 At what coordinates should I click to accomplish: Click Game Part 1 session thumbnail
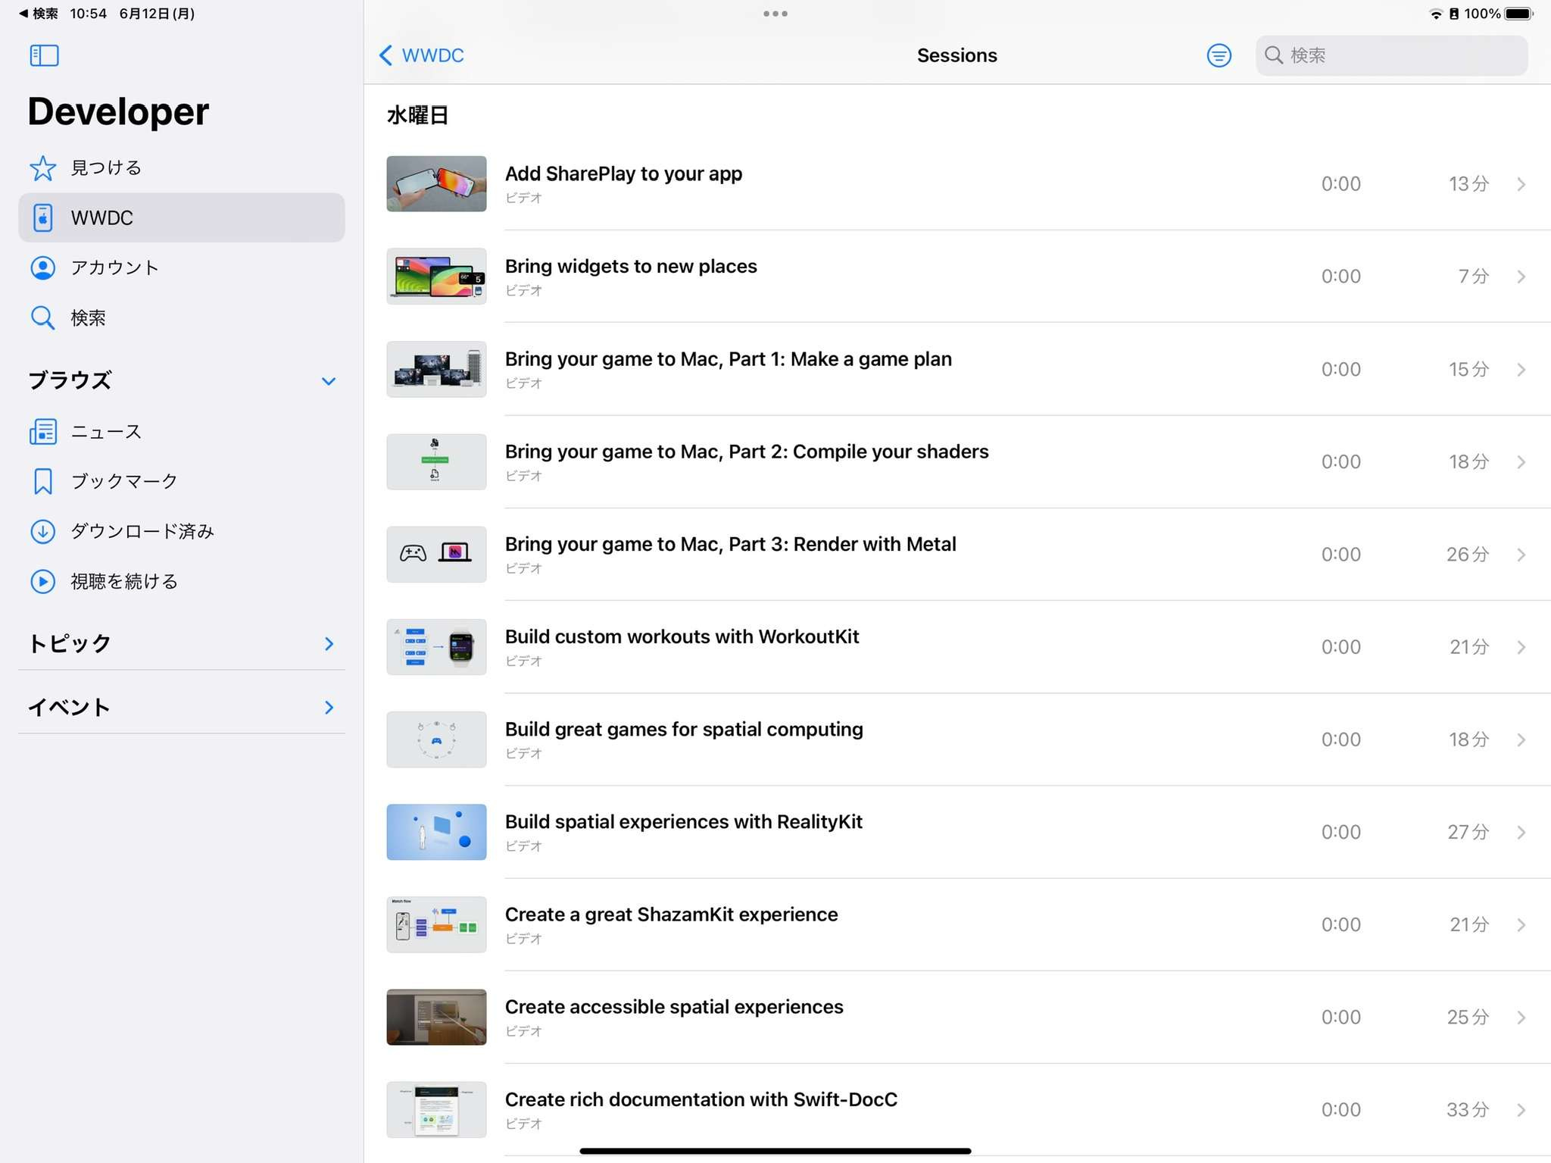(x=436, y=369)
